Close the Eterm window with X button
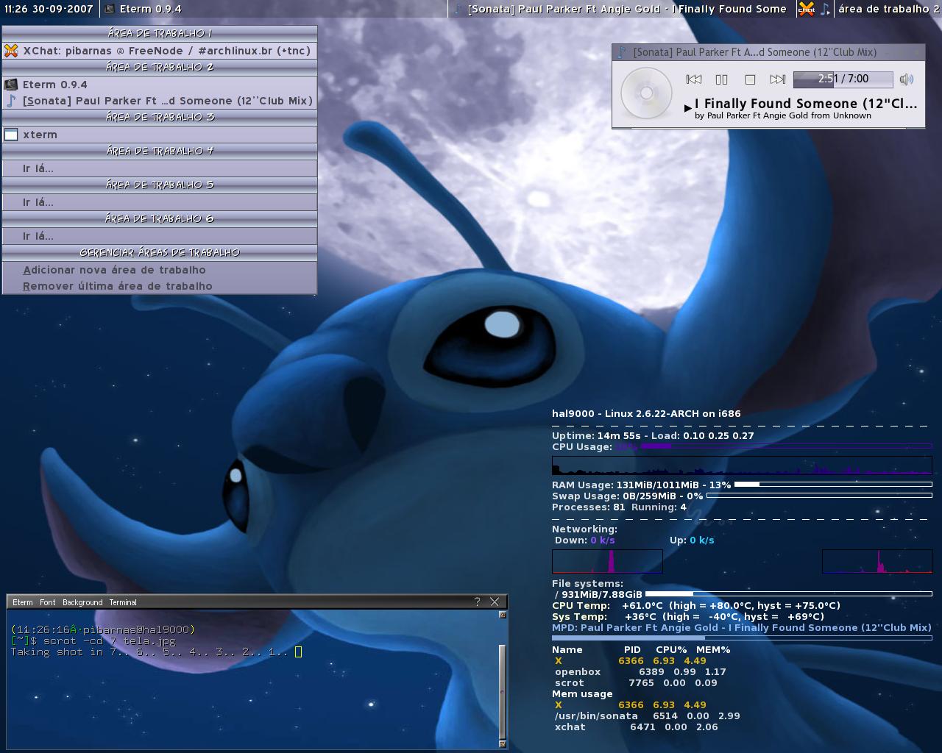Image resolution: width=942 pixels, height=753 pixels. tap(495, 602)
